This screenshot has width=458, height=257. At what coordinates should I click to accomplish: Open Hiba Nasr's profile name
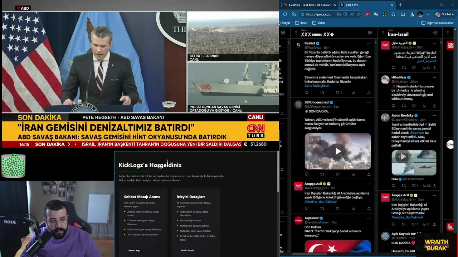(x=399, y=77)
